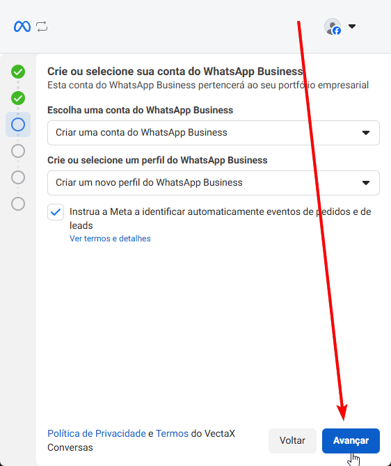Go to the fourth step circle
Viewport: 391px width, 466px height.
coord(18,151)
